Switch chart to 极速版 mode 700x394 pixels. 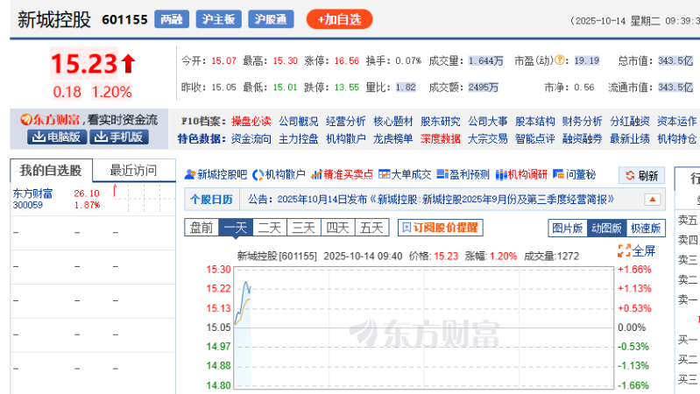(x=646, y=228)
